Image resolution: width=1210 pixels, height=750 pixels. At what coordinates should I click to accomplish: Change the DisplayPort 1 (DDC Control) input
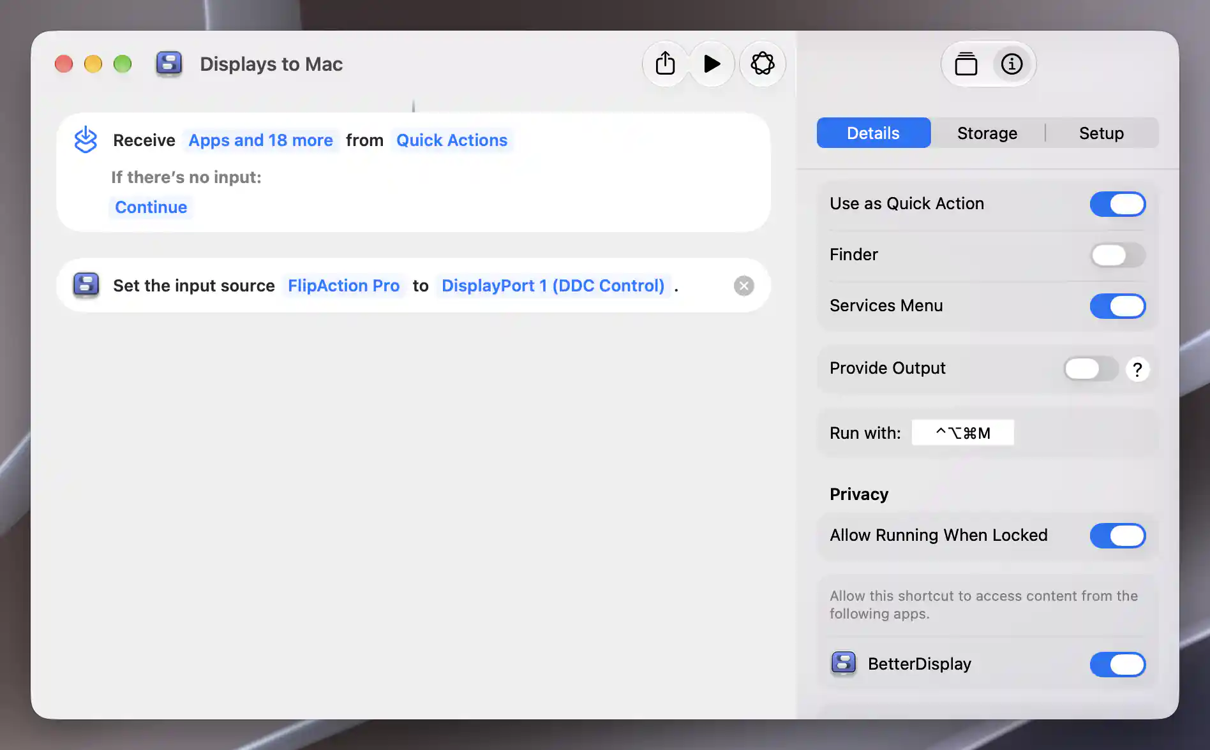(x=553, y=286)
